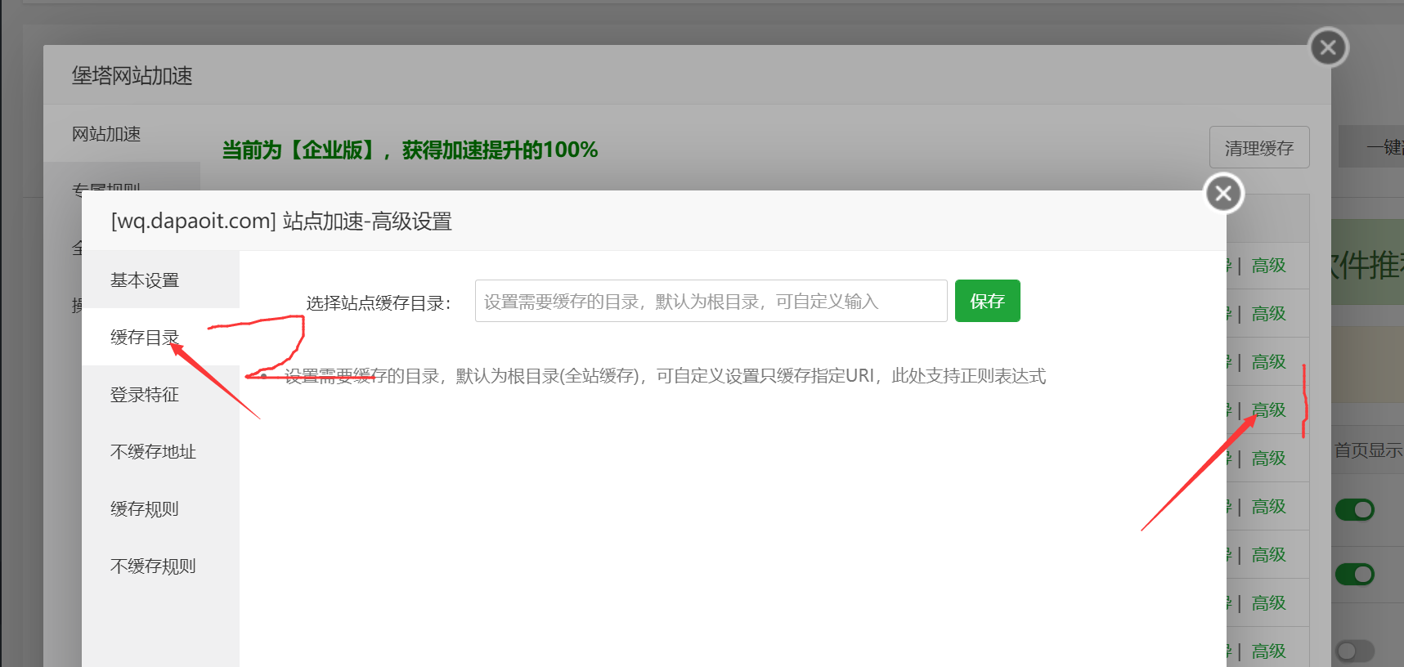Switch to the 登录特征 tab

click(160, 394)
